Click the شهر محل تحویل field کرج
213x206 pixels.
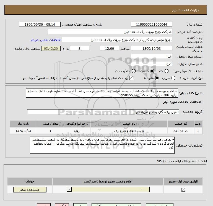pos(152,64)
